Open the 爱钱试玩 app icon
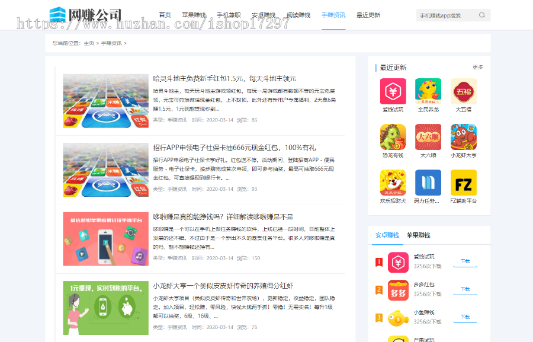Screen dimensions: 533x342 tap(394, 92)
